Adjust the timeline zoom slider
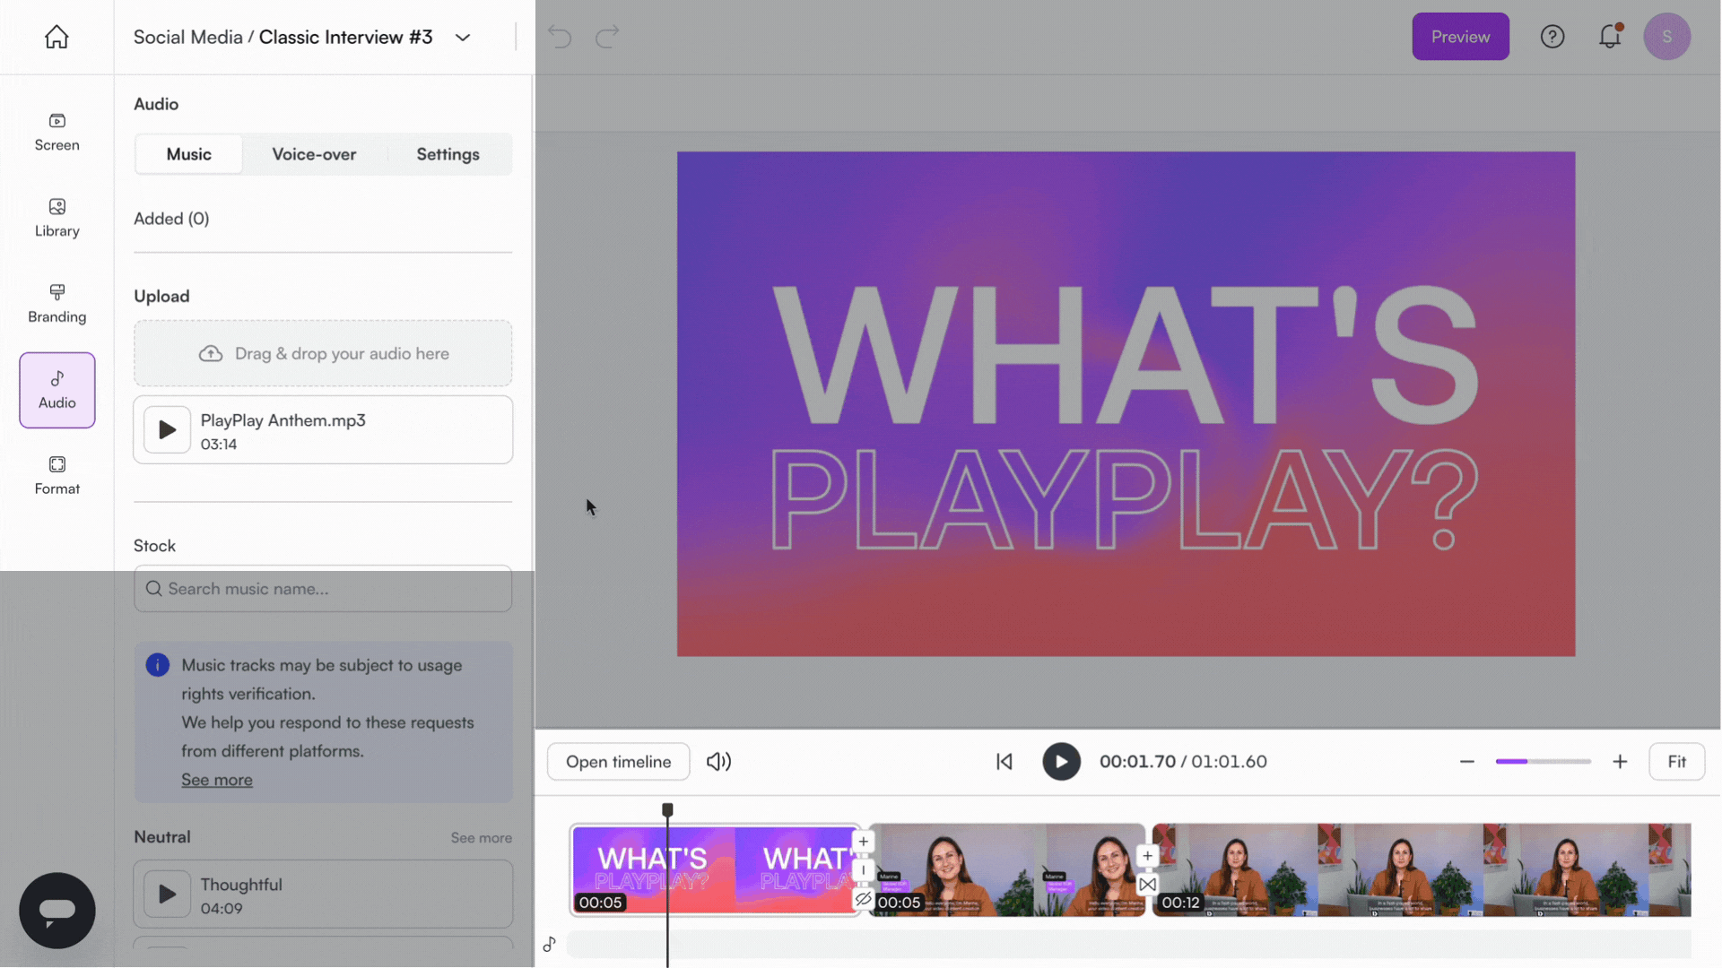Screen dimensions: 1722x968 1543,762
